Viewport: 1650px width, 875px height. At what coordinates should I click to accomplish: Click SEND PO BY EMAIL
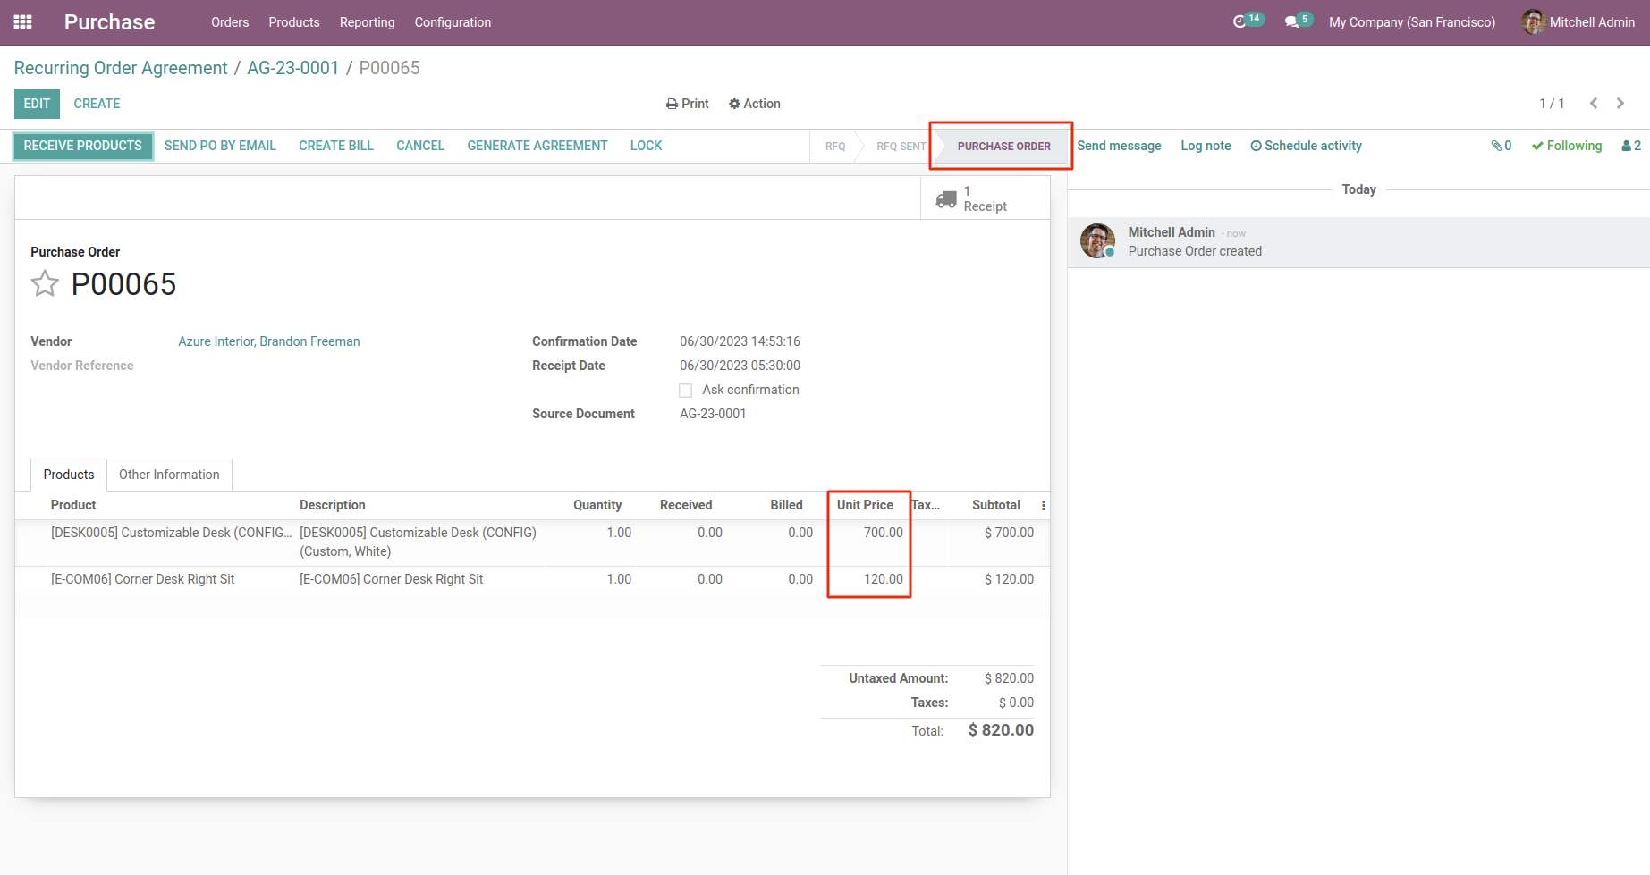[220, 146]
